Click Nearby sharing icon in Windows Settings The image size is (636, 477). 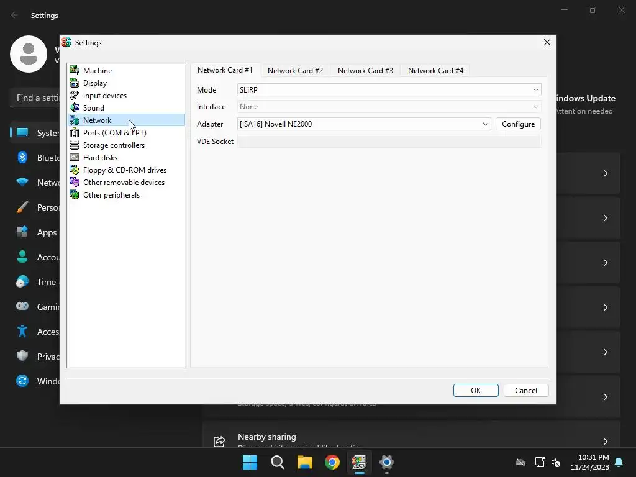pos(219,442)
